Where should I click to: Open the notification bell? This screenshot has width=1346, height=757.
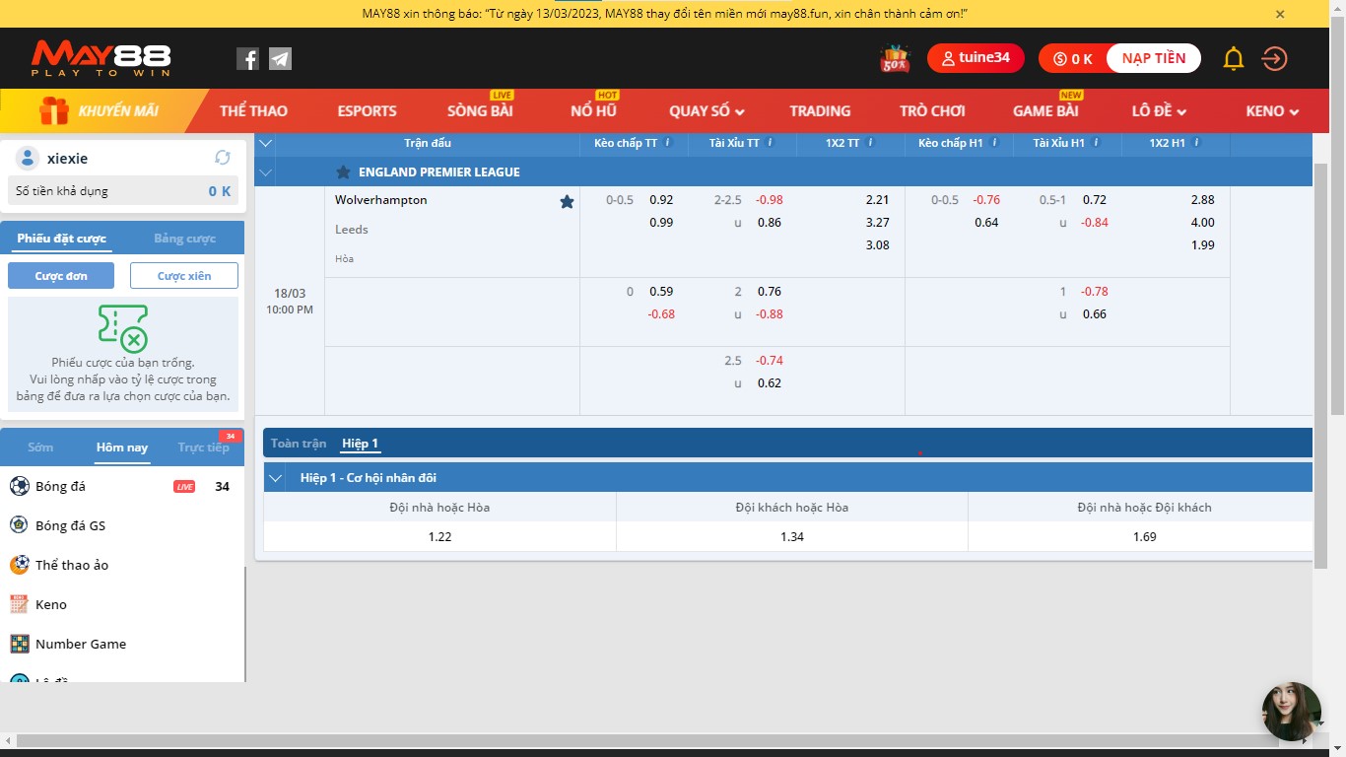[1234, 59]
